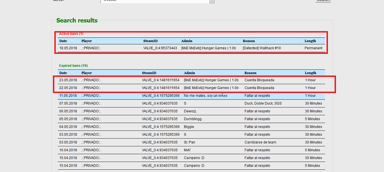Select "1 Hour" length in the 23.05.2018 row

(x=310, y=80)
